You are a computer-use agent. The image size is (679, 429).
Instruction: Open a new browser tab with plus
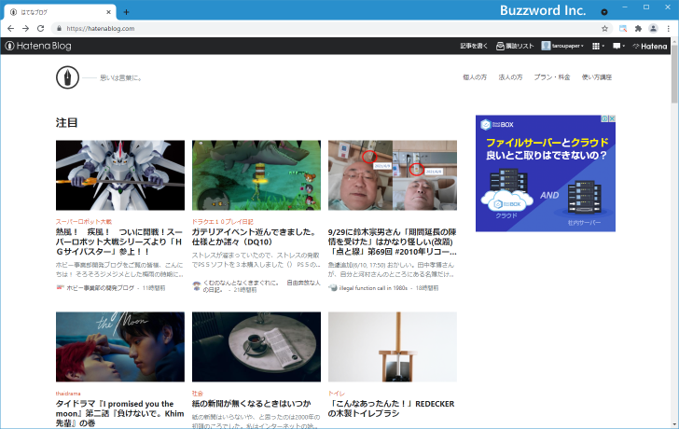126,12
